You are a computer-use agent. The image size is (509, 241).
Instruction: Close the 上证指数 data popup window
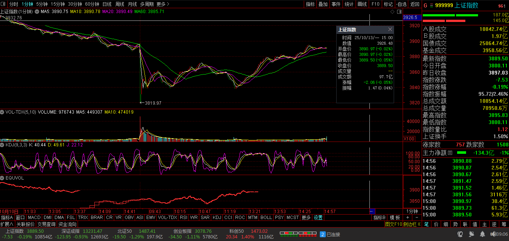pyautogui.click(x=390, y=29)
